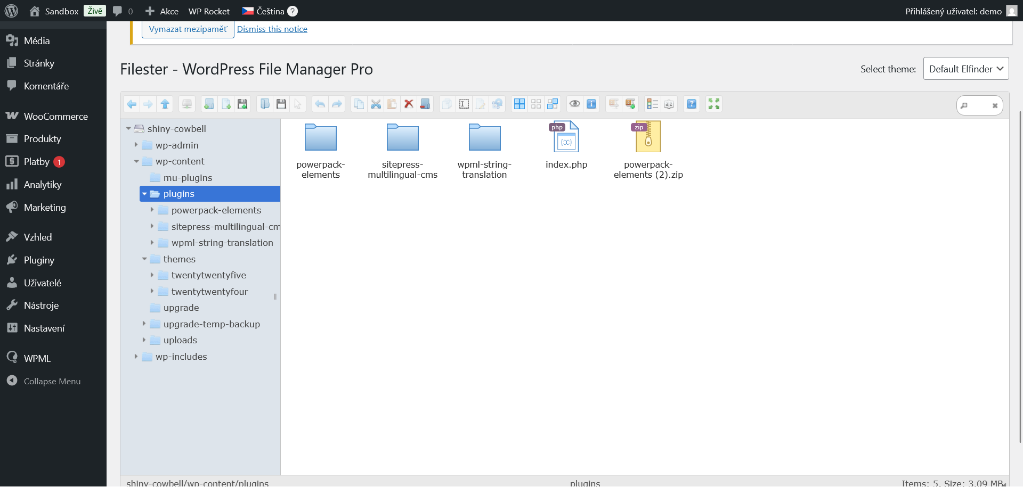1023x487 pixels.
Task: Select the sitepress-multilingual-cms folder icon
Action: click(x=403, y=138)
